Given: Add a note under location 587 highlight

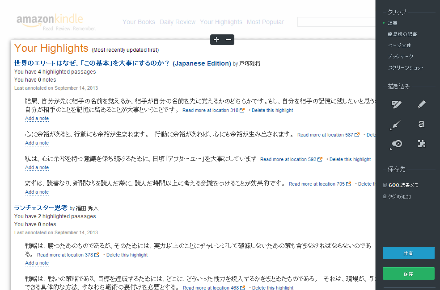Looking at the screenshot, I should pyautogui.click(x=37, y=143).
